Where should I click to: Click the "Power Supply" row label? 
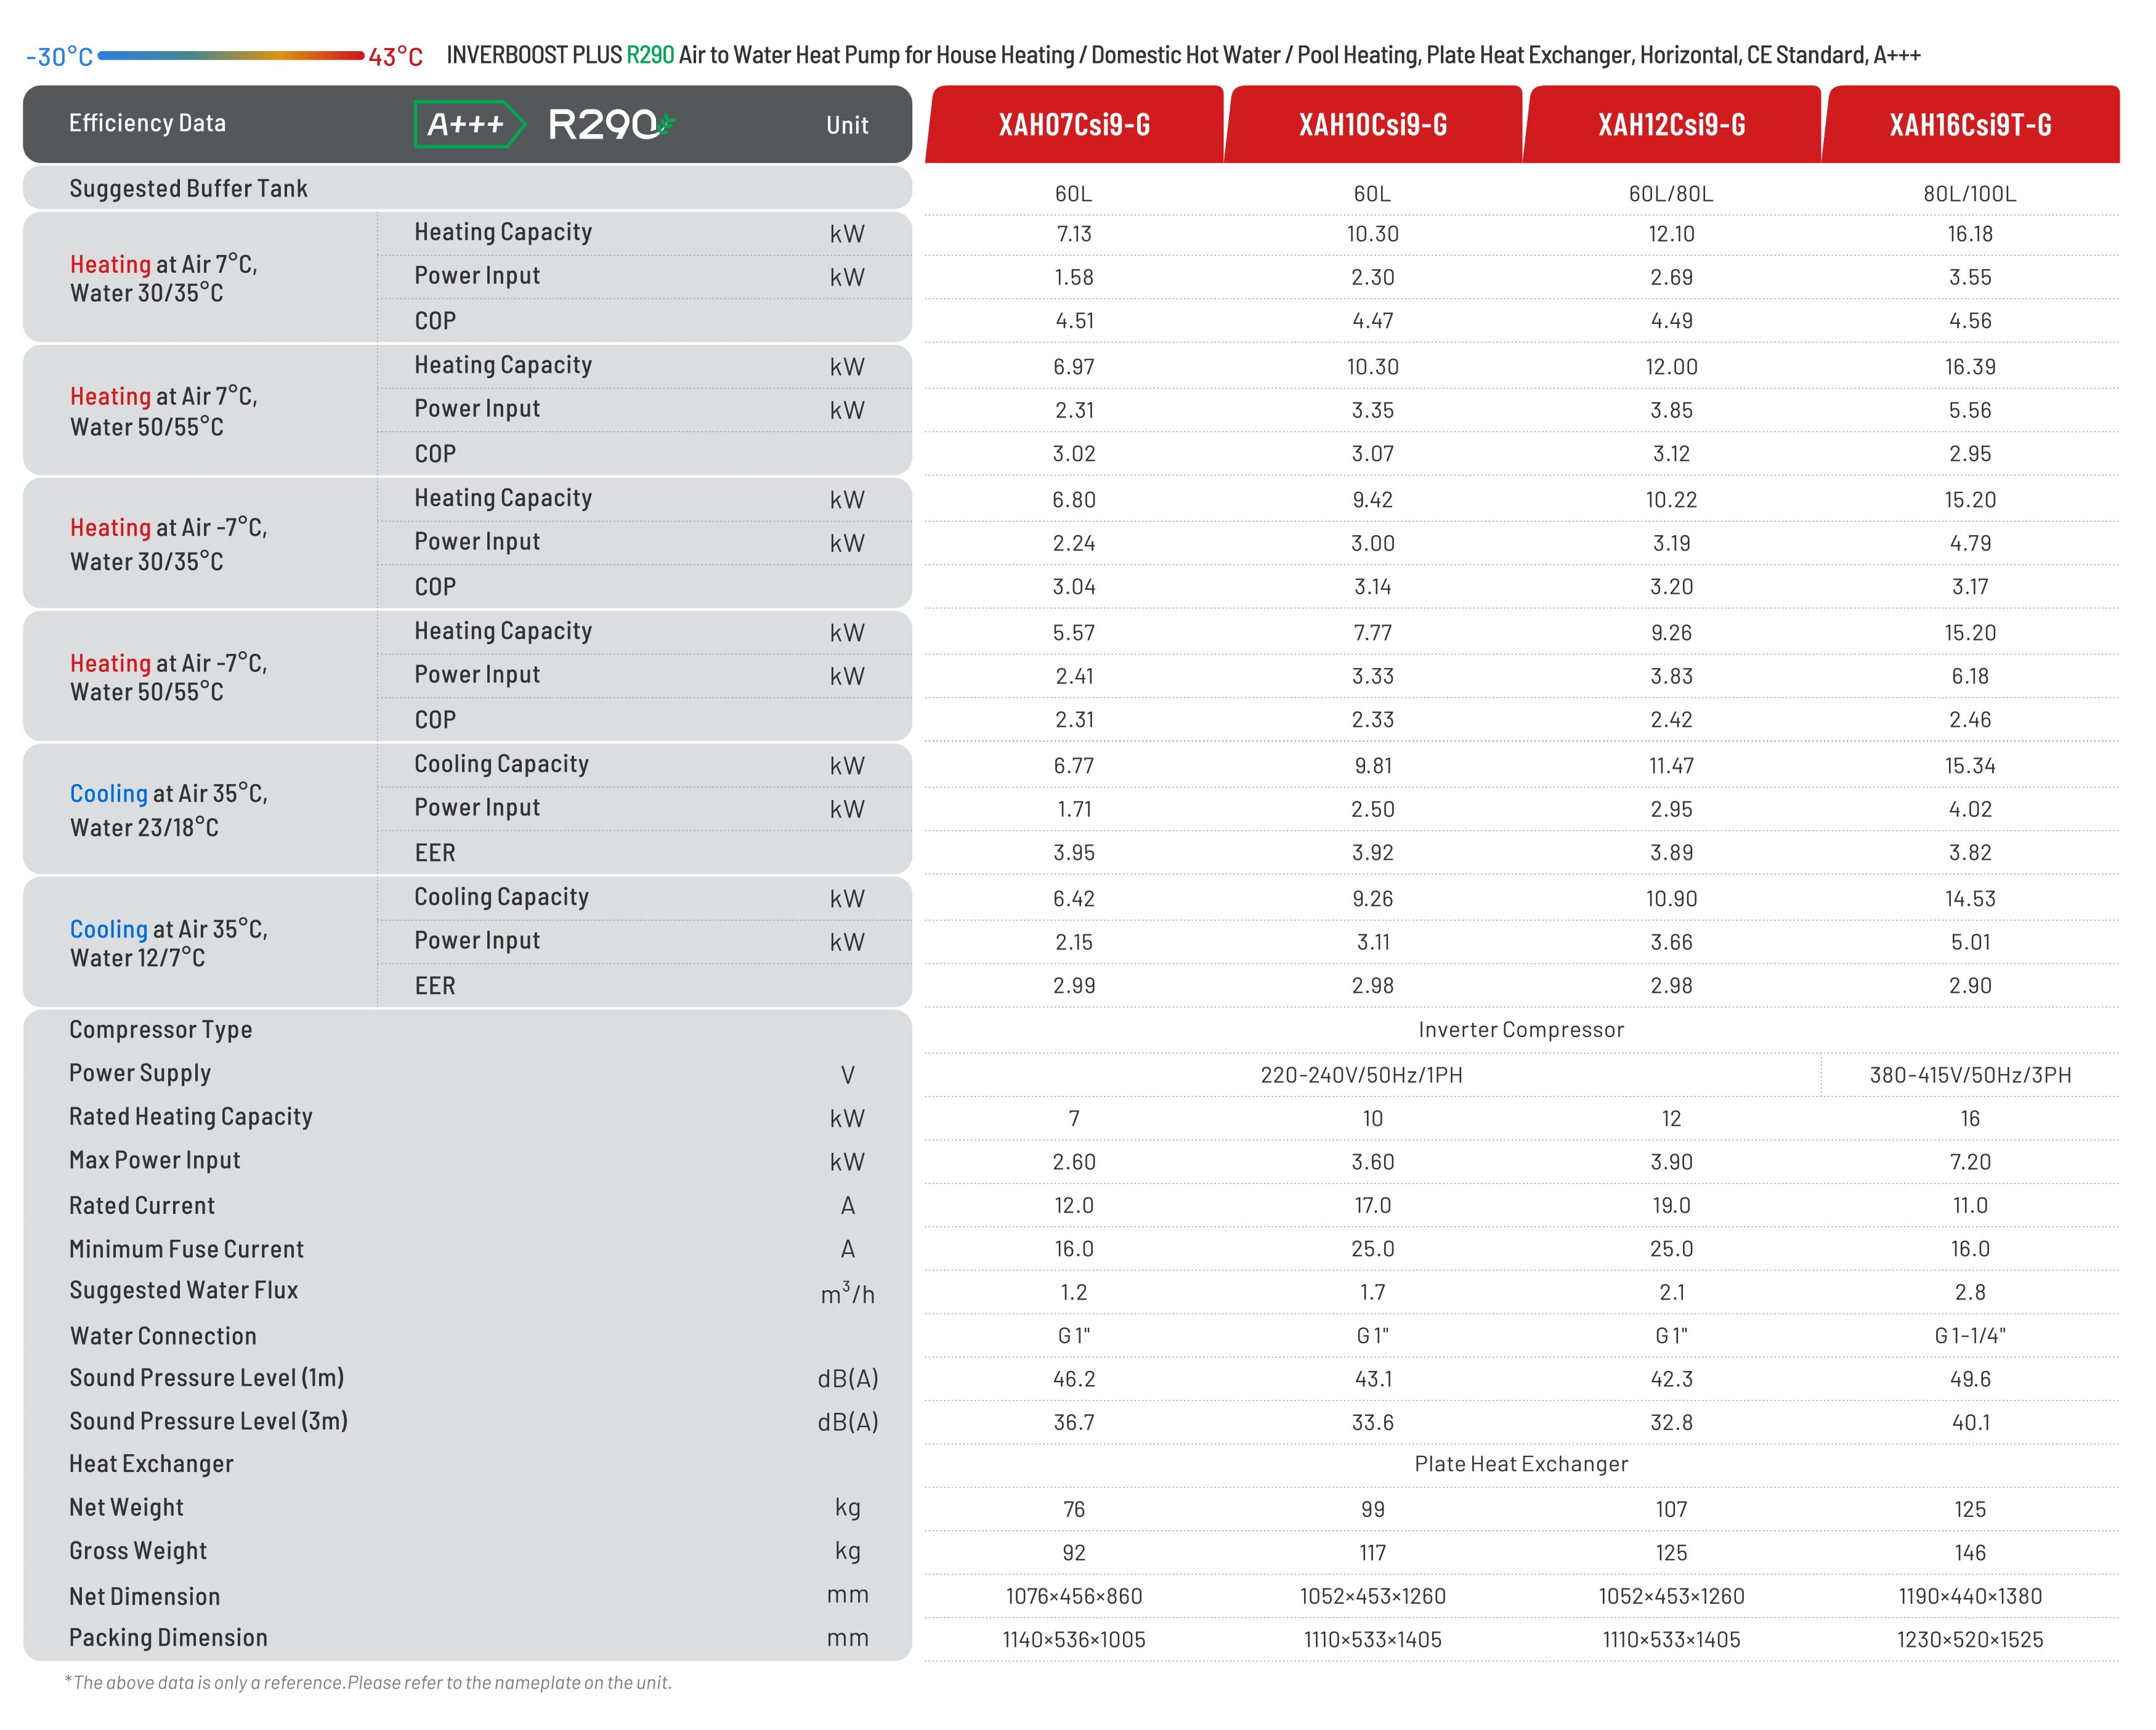click(x=140, y=1073)
